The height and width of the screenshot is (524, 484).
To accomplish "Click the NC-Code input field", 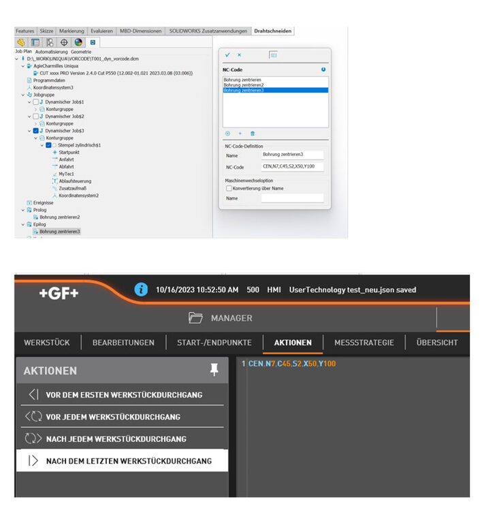I will pos(292,166).
